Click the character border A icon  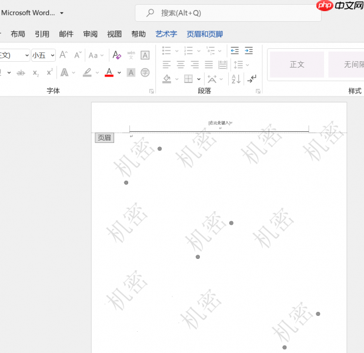click(145, 55)
